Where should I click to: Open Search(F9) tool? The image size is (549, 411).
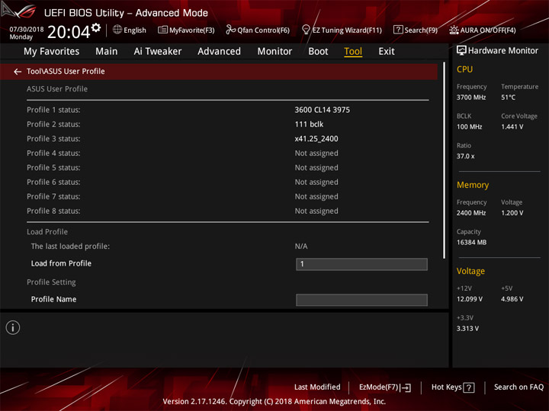tap(416, 30)
